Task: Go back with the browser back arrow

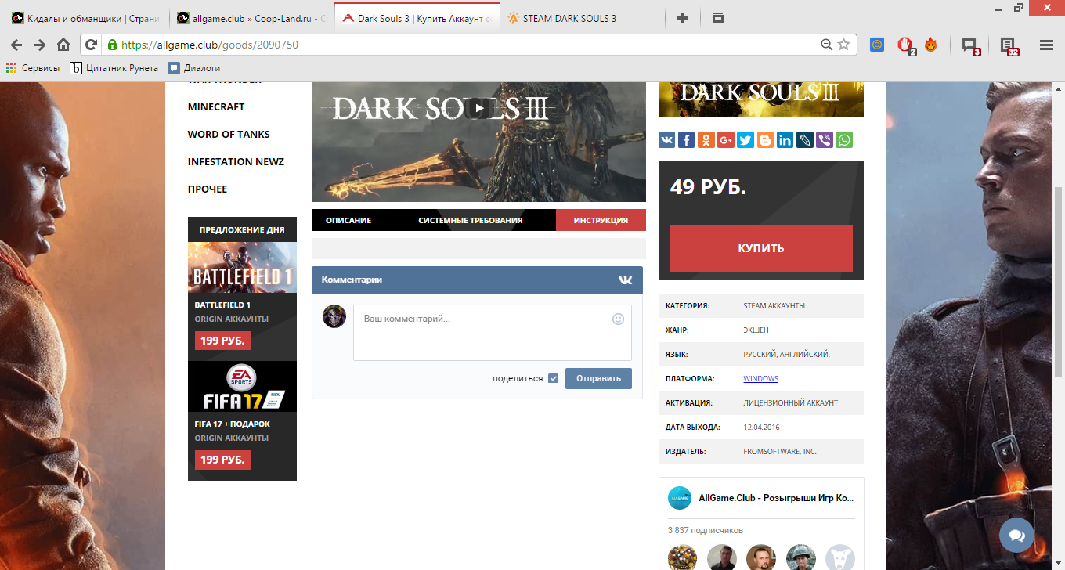Action: coord(16,45)
